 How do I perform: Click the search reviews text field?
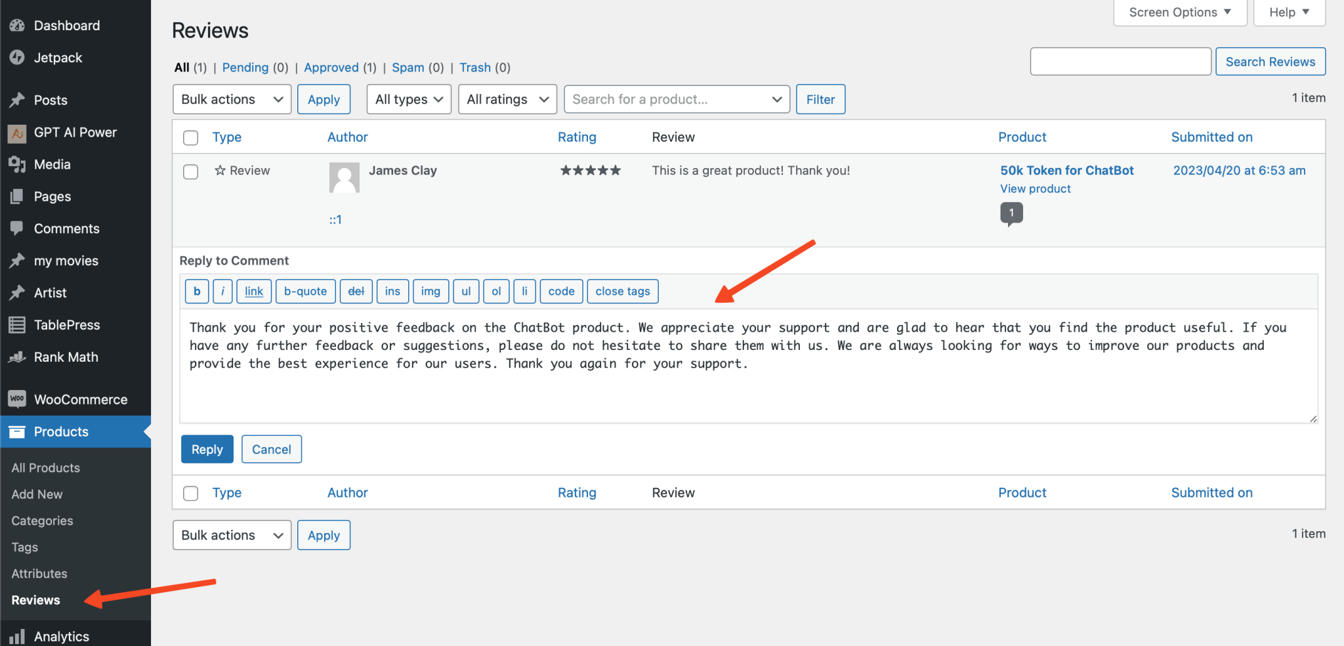click(1121, 62)
